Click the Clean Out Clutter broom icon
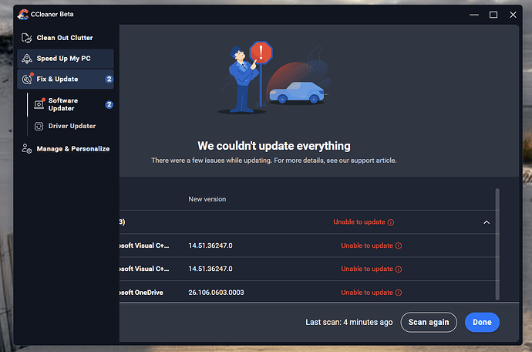 pyautogui.click(x=26, y=38)
